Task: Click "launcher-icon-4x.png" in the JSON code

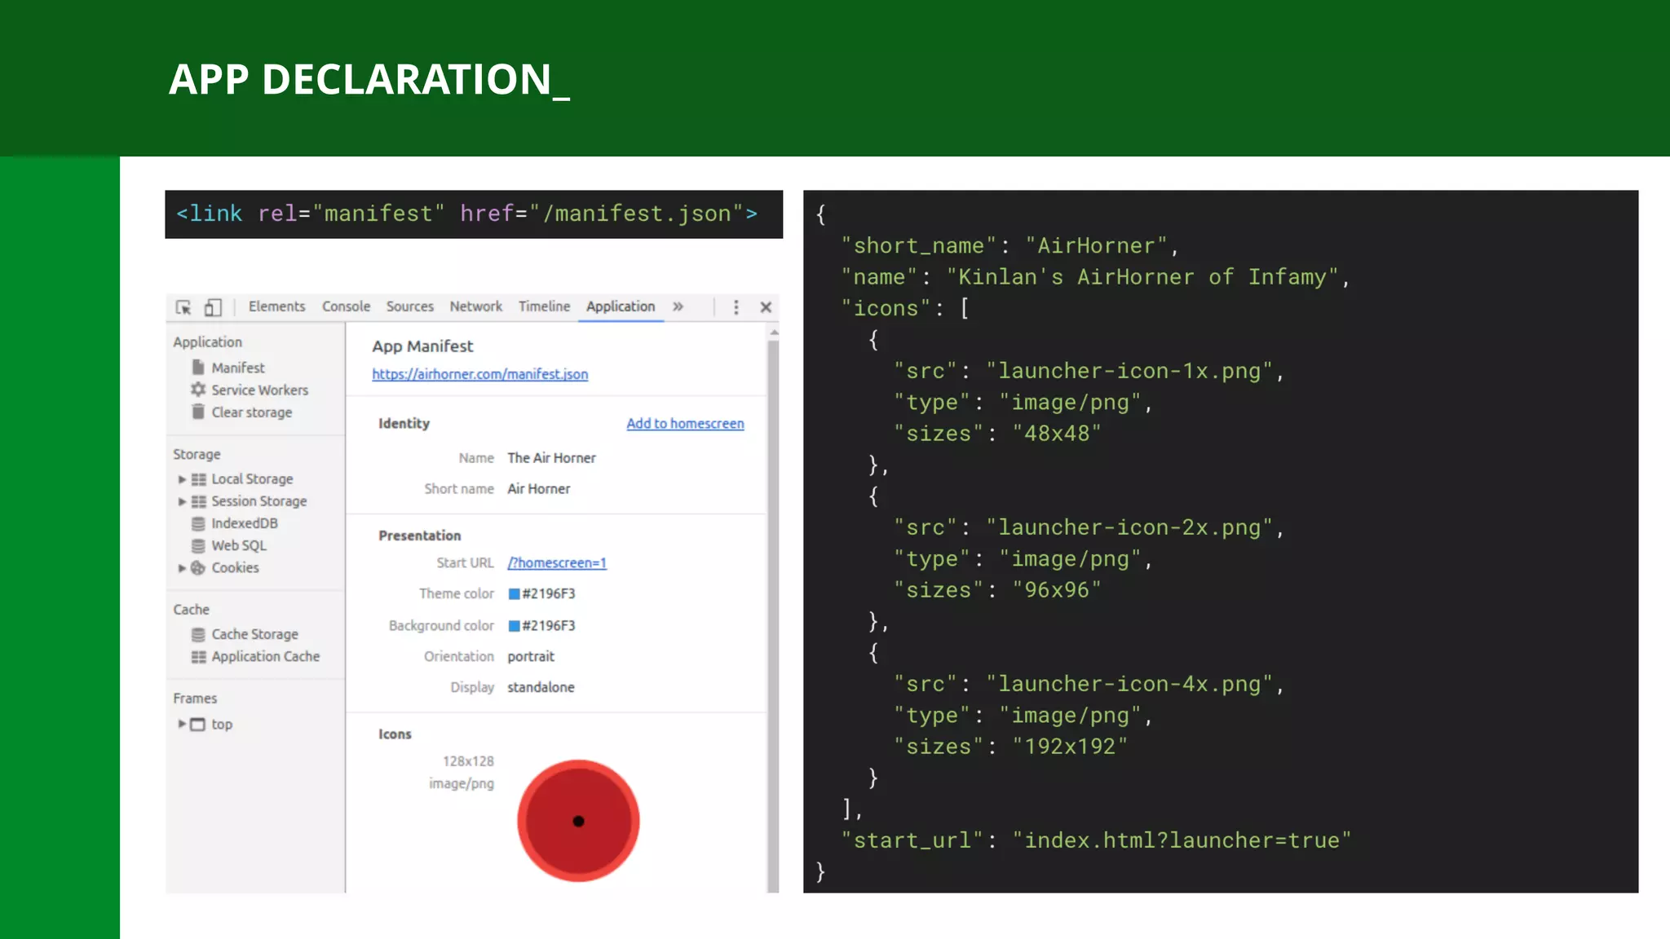Action: click(1129, 685)
